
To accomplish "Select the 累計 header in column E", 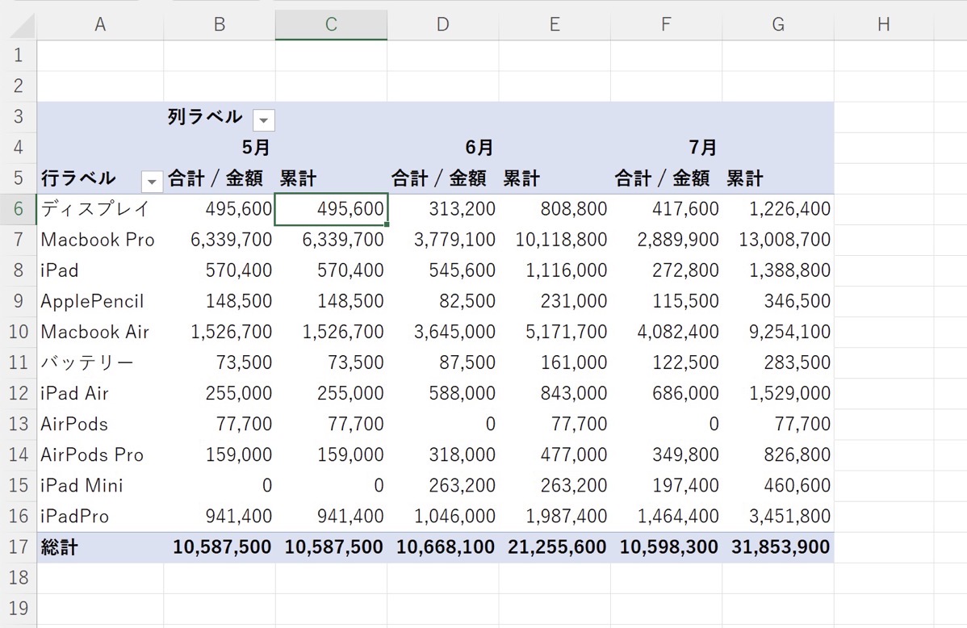I will (x=555, y=179).
